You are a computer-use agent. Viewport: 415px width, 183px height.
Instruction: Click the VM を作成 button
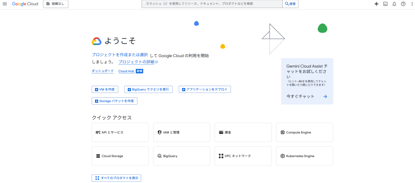click(105, 90)
